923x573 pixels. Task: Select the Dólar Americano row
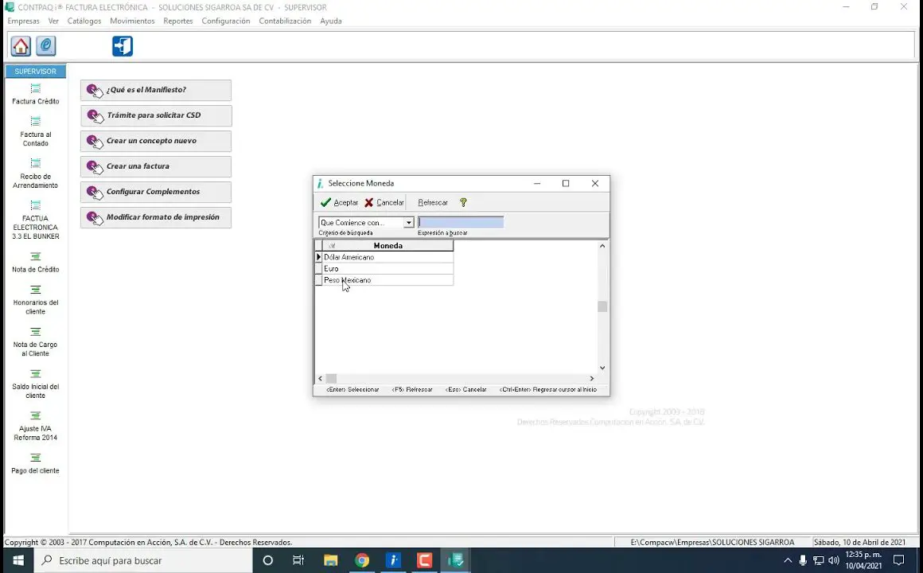388,257
